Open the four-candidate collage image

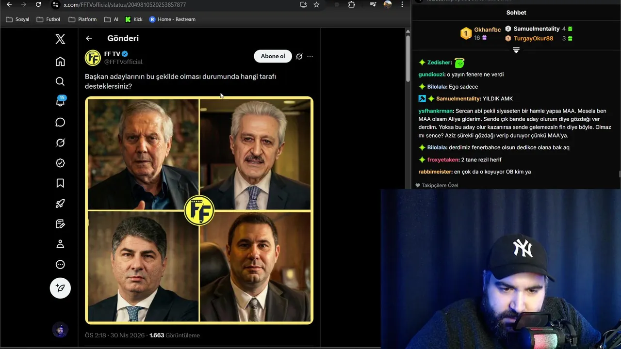coord(199,210)
